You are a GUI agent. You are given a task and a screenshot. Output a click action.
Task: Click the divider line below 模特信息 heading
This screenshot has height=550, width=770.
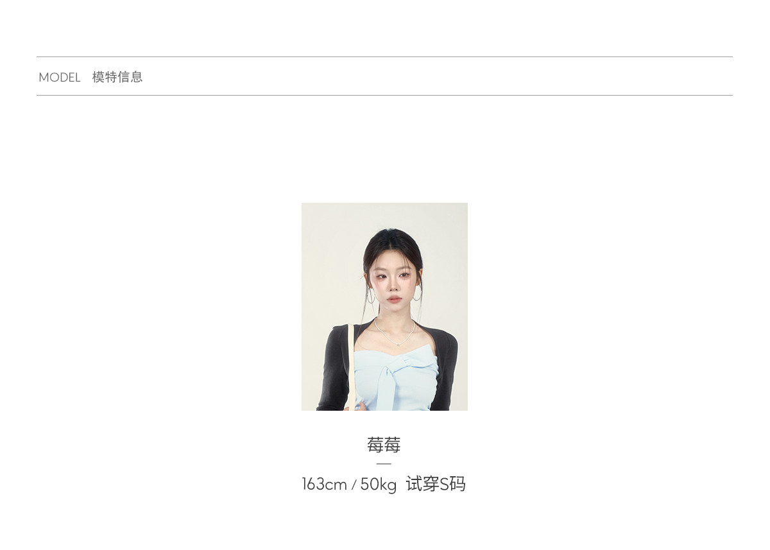click(384, 96)
